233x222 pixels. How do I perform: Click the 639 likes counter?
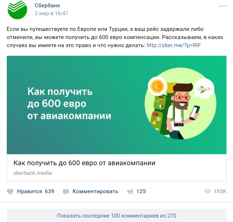coord(49,191)
